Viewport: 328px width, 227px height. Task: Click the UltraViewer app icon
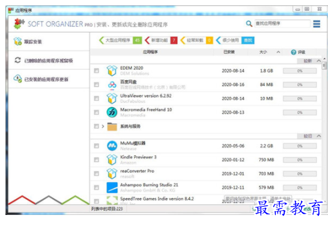click(112, 98)
